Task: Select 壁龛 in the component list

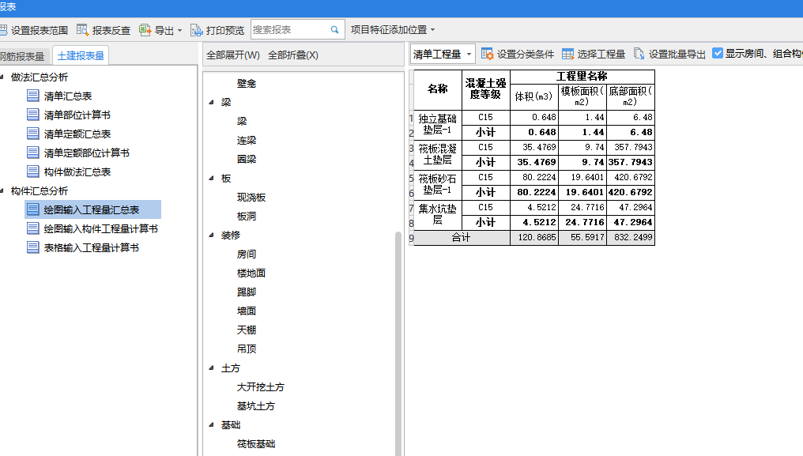Action: (247, 83)
